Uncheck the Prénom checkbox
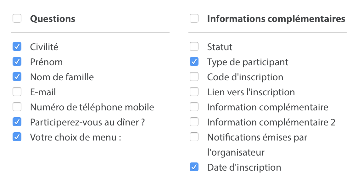Image resolution: width=363 pixels, height=175 pixels. click(17, 62)
